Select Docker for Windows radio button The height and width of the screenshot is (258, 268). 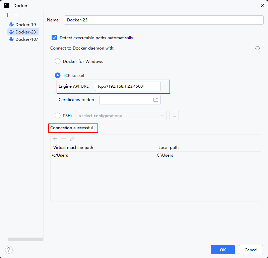point(58,61)
